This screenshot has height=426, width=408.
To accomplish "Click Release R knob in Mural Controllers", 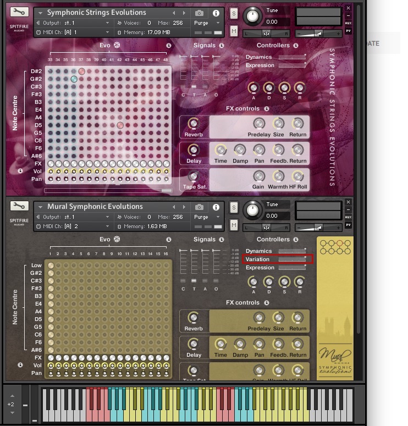I will 300,282.
